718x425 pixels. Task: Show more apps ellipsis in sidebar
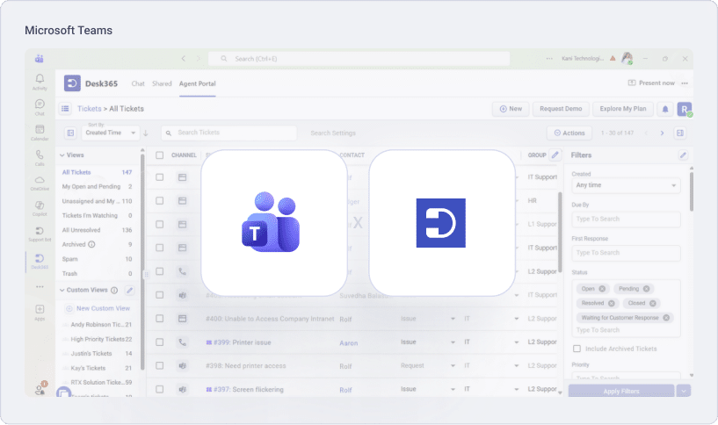(x=40, y=287)
